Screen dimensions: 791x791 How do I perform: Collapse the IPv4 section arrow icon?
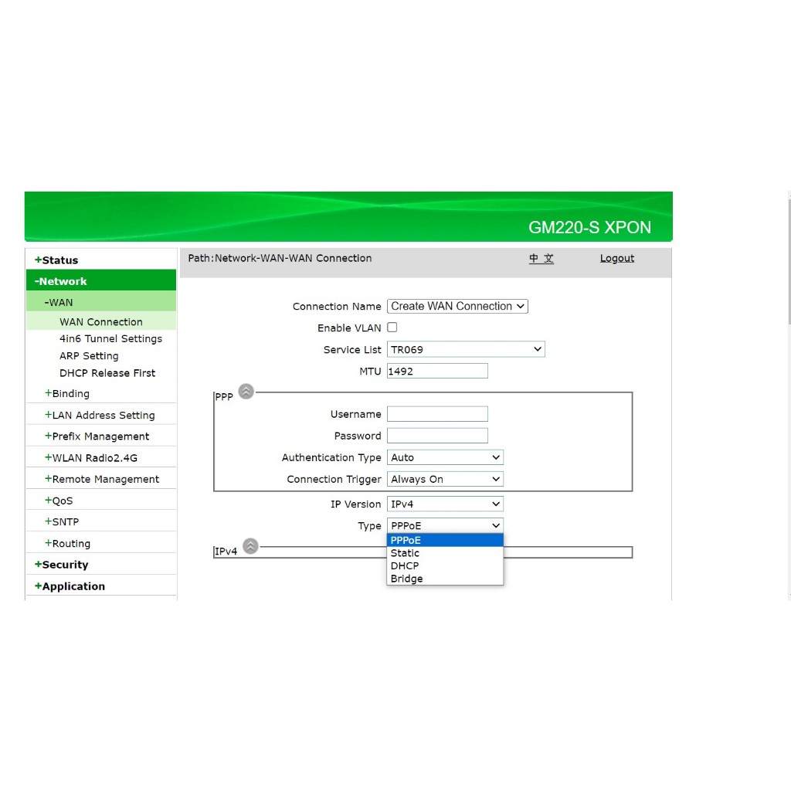click(250, 546)
